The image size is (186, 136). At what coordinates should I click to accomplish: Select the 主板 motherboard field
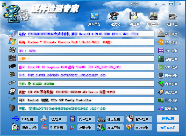coord(86,59)
